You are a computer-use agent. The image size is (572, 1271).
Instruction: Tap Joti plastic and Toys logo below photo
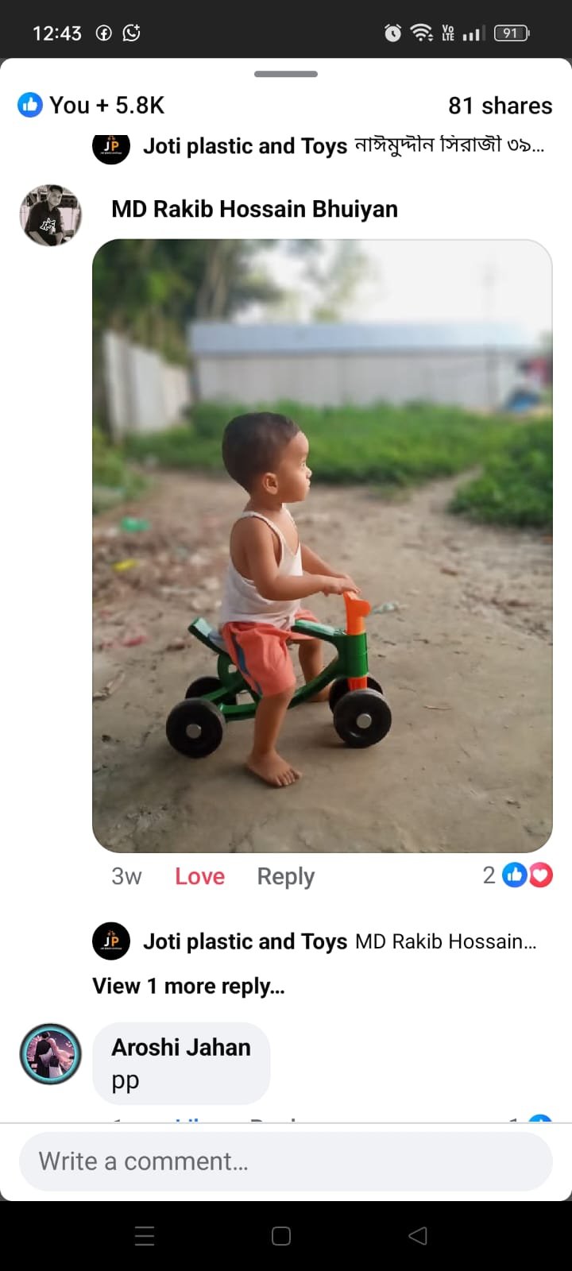111,941
